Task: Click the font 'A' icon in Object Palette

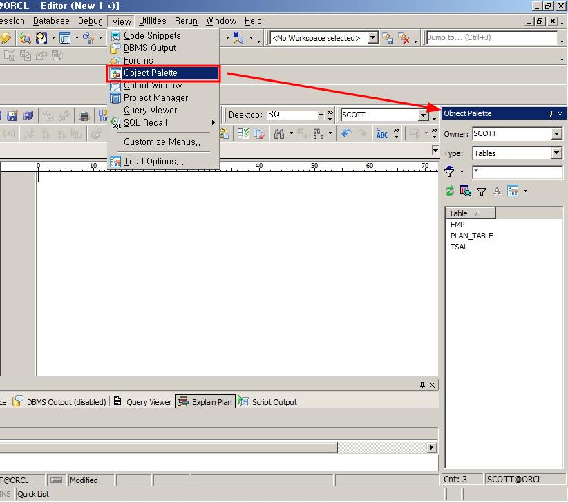Action: click(497, 191)
